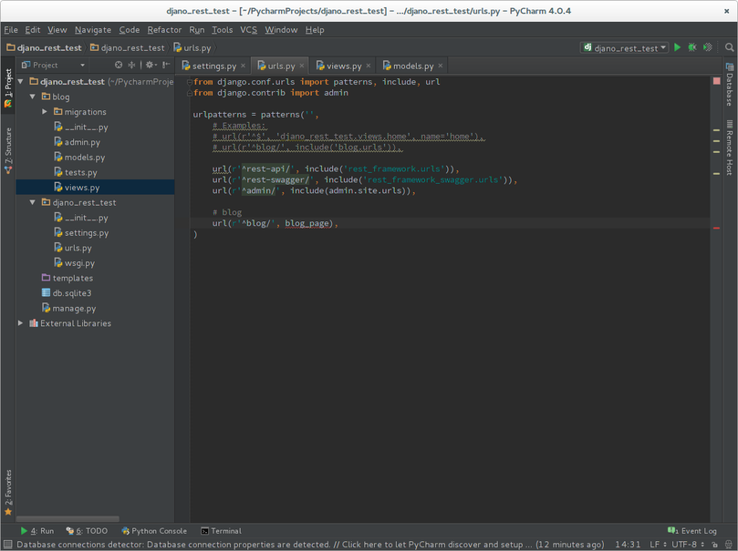Collapse all in Project panel
Viewport: 738px width, 551px height.
(x=131, y=65)
